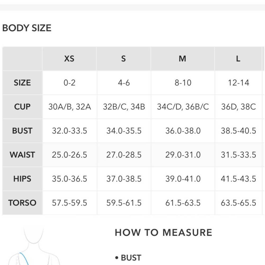The image size is (265, 265).
Task: Click the 27.0-28.5 waist cell
Action: 124,155
